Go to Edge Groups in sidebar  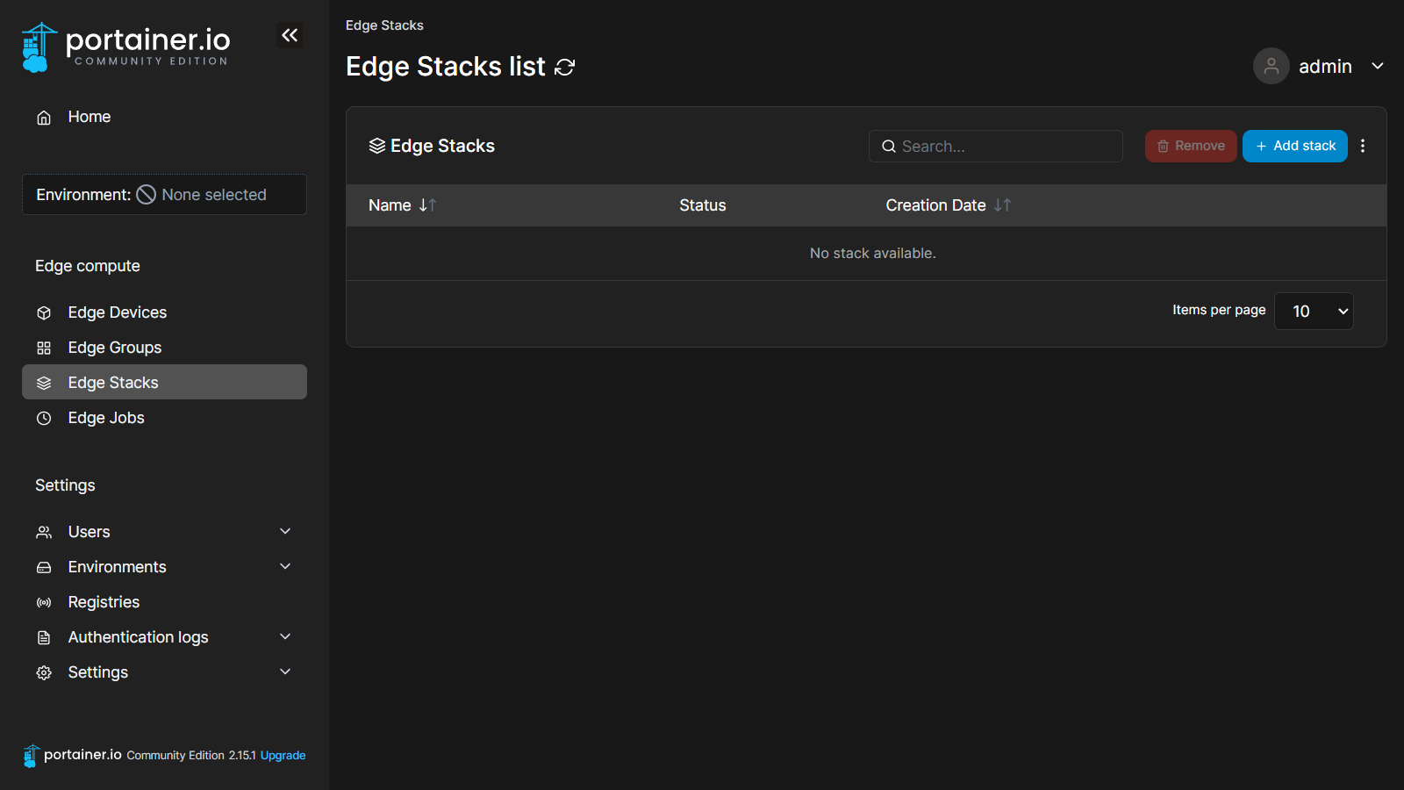[x=115, y=348]
